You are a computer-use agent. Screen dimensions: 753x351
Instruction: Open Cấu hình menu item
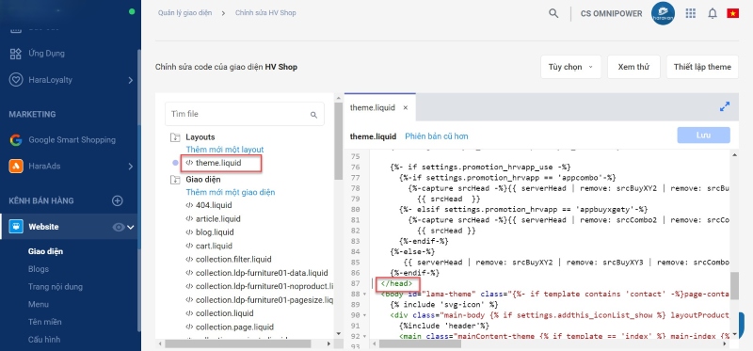point(44,340)
